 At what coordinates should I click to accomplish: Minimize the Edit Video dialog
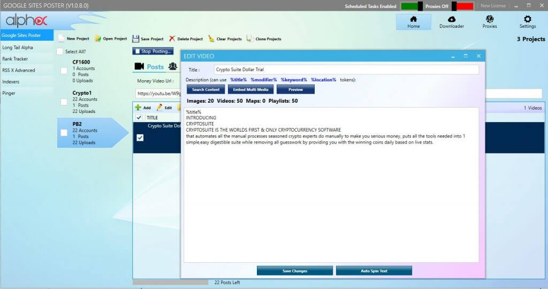coord(453,56)
